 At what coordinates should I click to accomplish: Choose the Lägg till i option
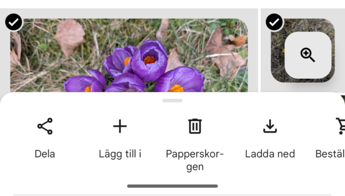tap(120, 154)
